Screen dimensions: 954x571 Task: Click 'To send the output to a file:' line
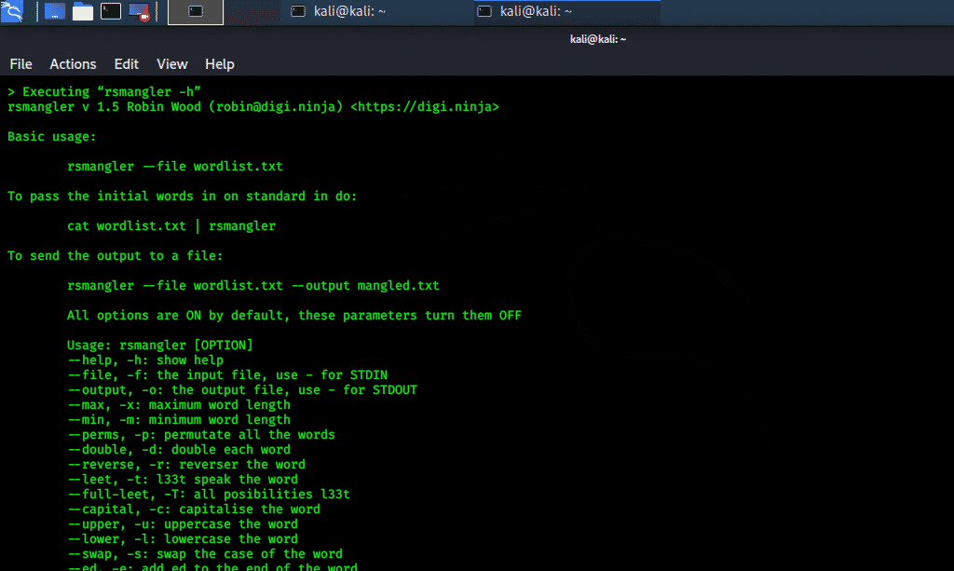(115, 256)
